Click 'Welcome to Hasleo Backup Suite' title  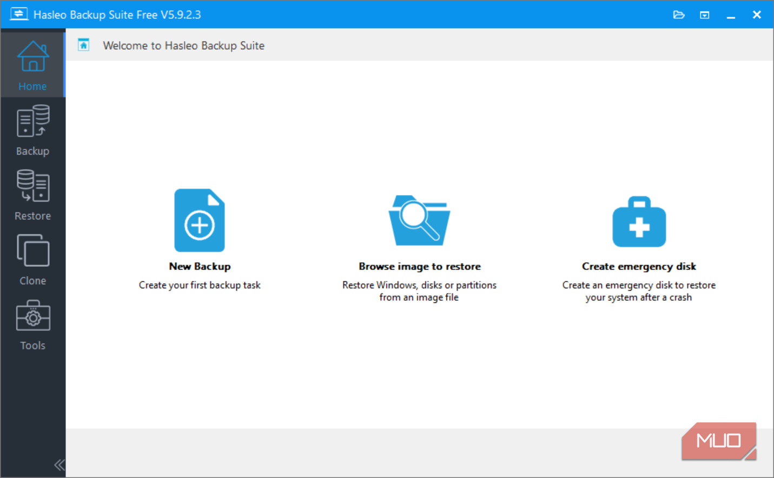(184, 45)
